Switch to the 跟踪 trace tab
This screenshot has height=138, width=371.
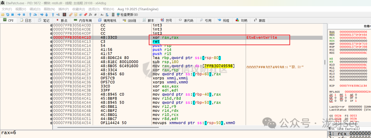[x=260, y=21]
